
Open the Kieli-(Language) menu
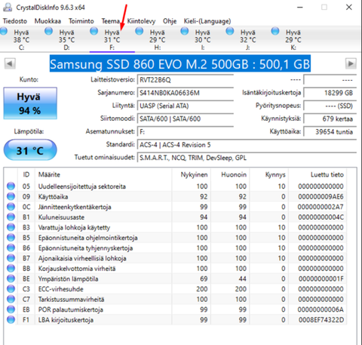click(207, 21)
